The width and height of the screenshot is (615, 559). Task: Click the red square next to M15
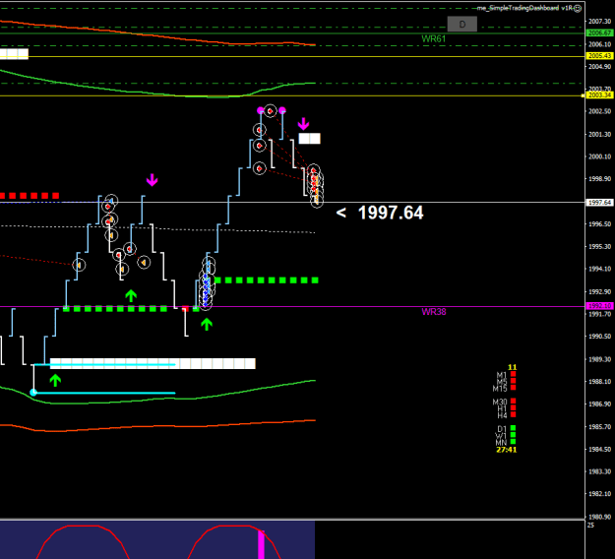(513, 388)
